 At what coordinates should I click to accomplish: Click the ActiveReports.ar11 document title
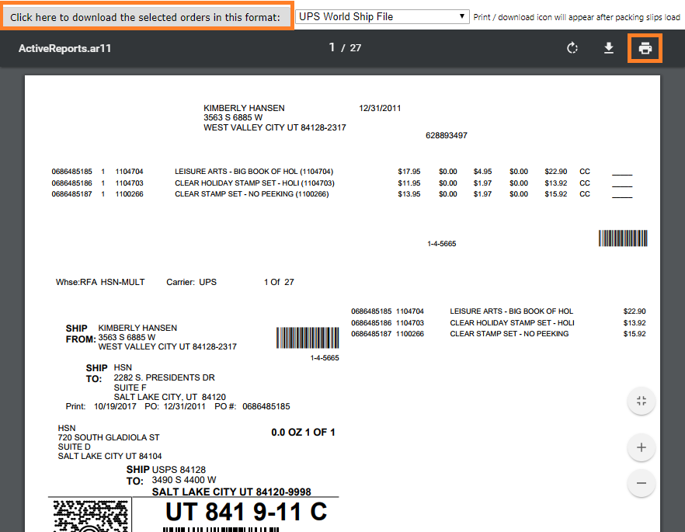click(64, 48)
